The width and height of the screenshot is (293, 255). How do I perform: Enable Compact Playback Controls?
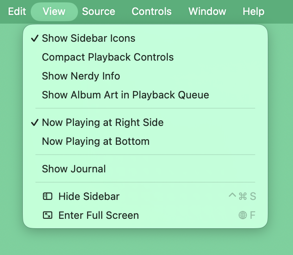pos(108,57)
